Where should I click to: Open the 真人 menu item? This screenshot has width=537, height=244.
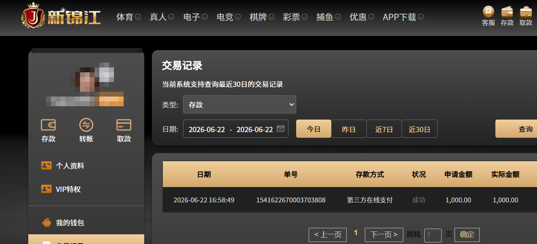pos(158,17)
